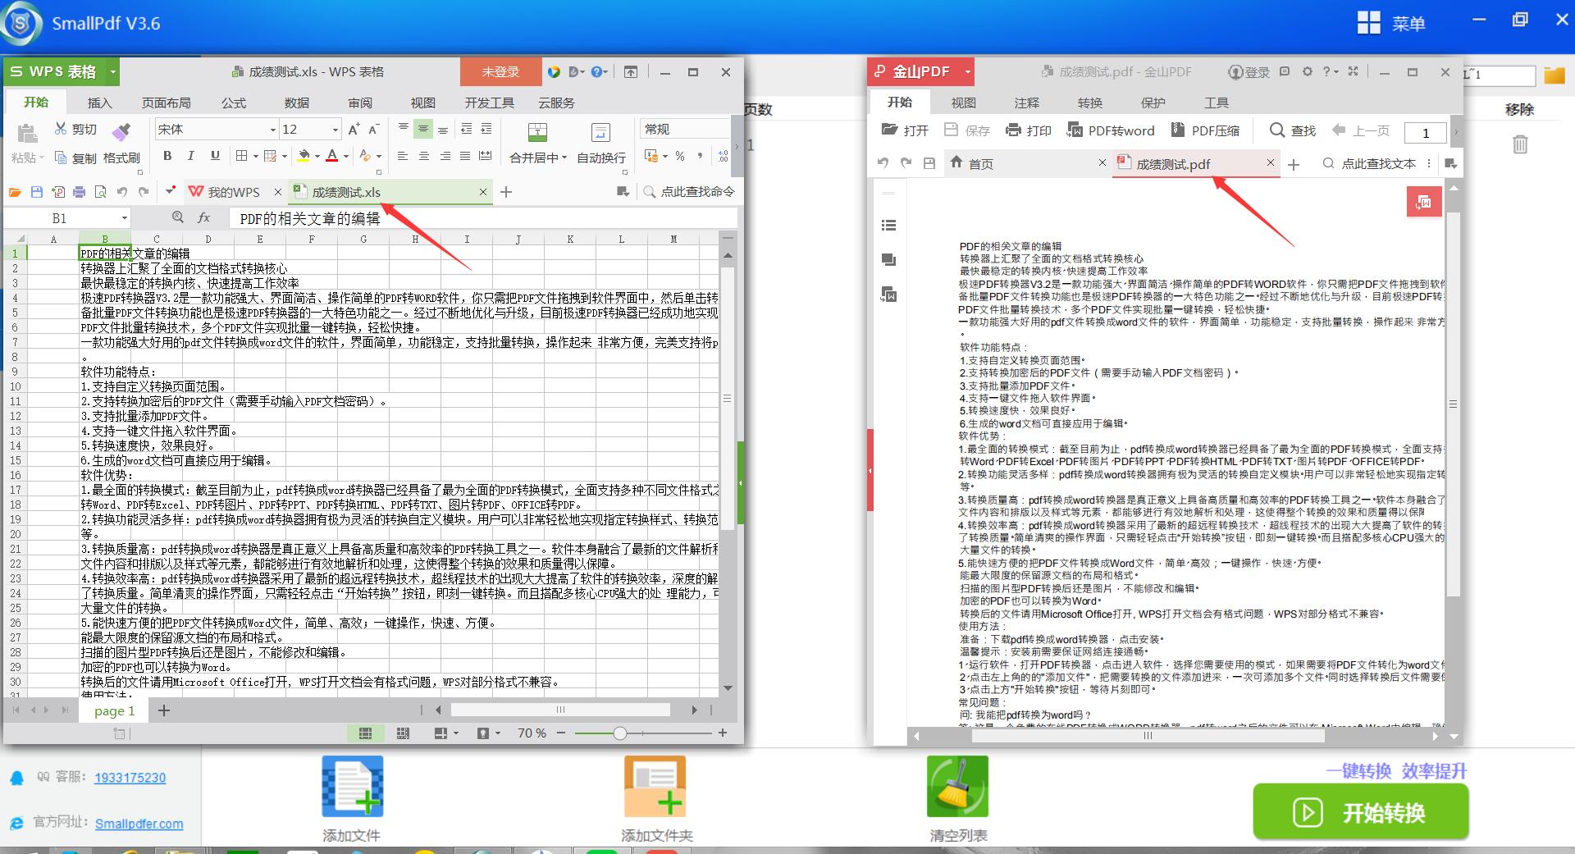Viewport: 1575px width, 854px height.
Task: Open the font size dropdown showing 12
Action: 335,130
